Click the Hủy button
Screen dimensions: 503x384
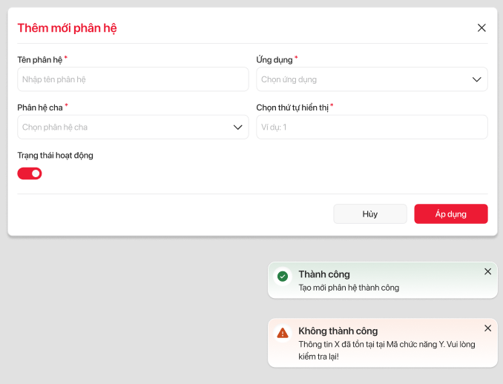coord(370,213)
